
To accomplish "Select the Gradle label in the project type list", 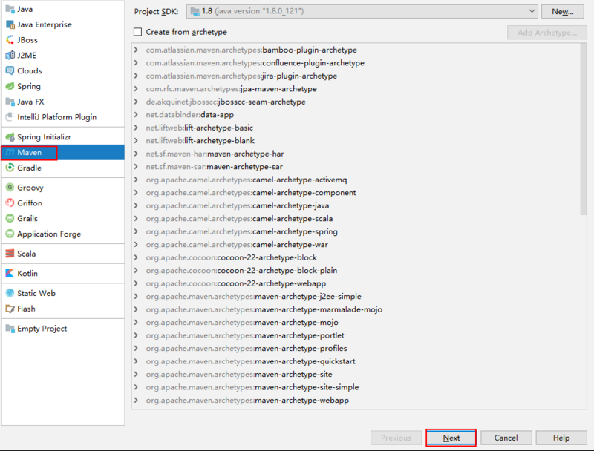I will (x=29, y=168).
